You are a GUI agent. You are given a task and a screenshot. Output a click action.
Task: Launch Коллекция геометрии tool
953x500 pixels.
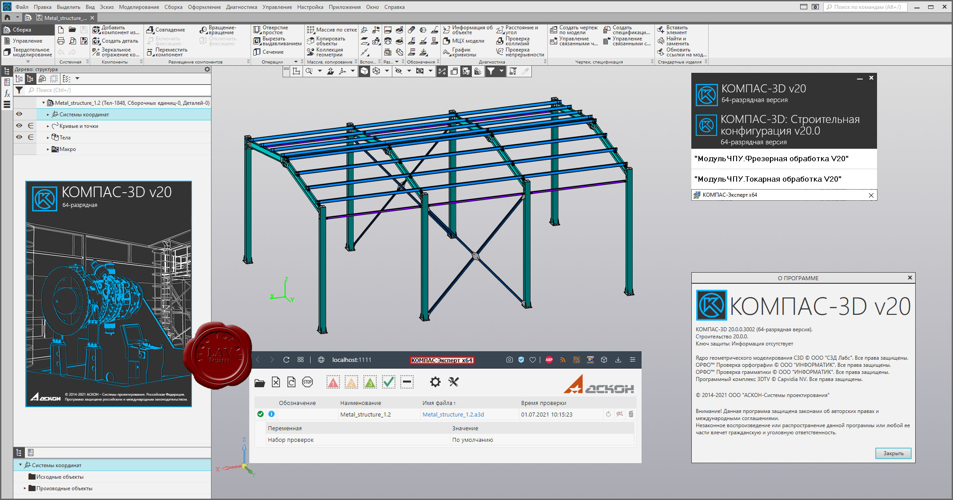[x=326, y=52]
